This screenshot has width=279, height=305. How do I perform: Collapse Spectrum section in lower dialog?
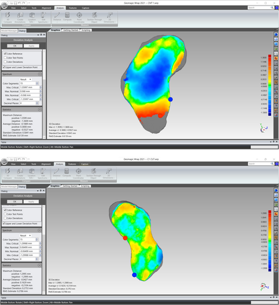40,231
